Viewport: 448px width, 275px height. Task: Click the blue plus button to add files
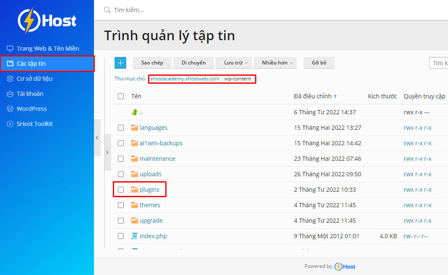(120, 62)
